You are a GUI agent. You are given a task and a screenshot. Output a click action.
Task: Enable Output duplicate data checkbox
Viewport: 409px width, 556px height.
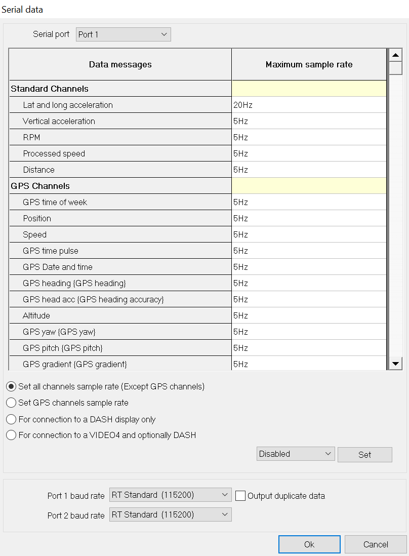[240, 496]
